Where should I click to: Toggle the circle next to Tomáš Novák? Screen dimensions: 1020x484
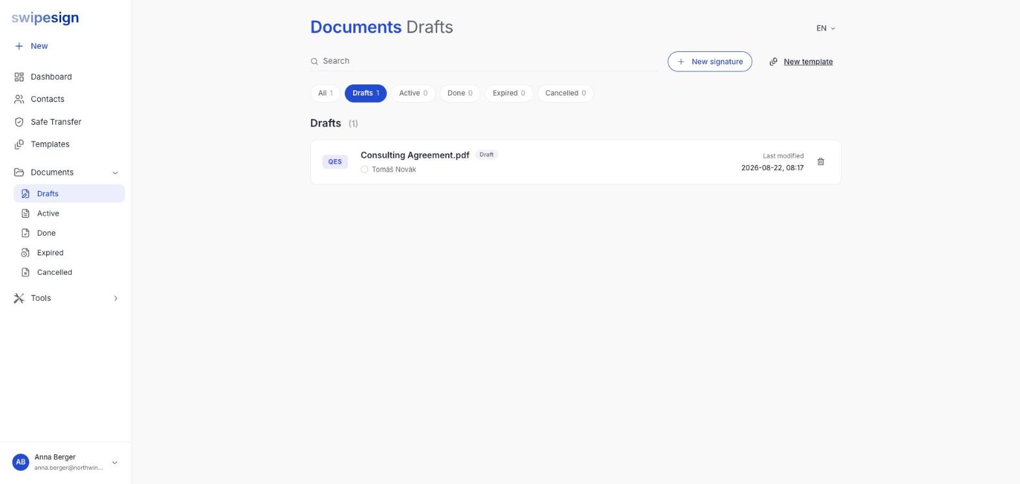tap(364, 170)
